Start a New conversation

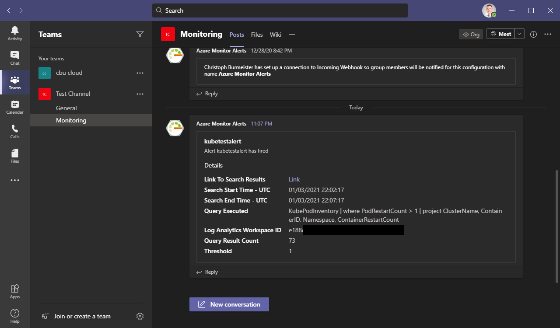(x=229, y=304)
